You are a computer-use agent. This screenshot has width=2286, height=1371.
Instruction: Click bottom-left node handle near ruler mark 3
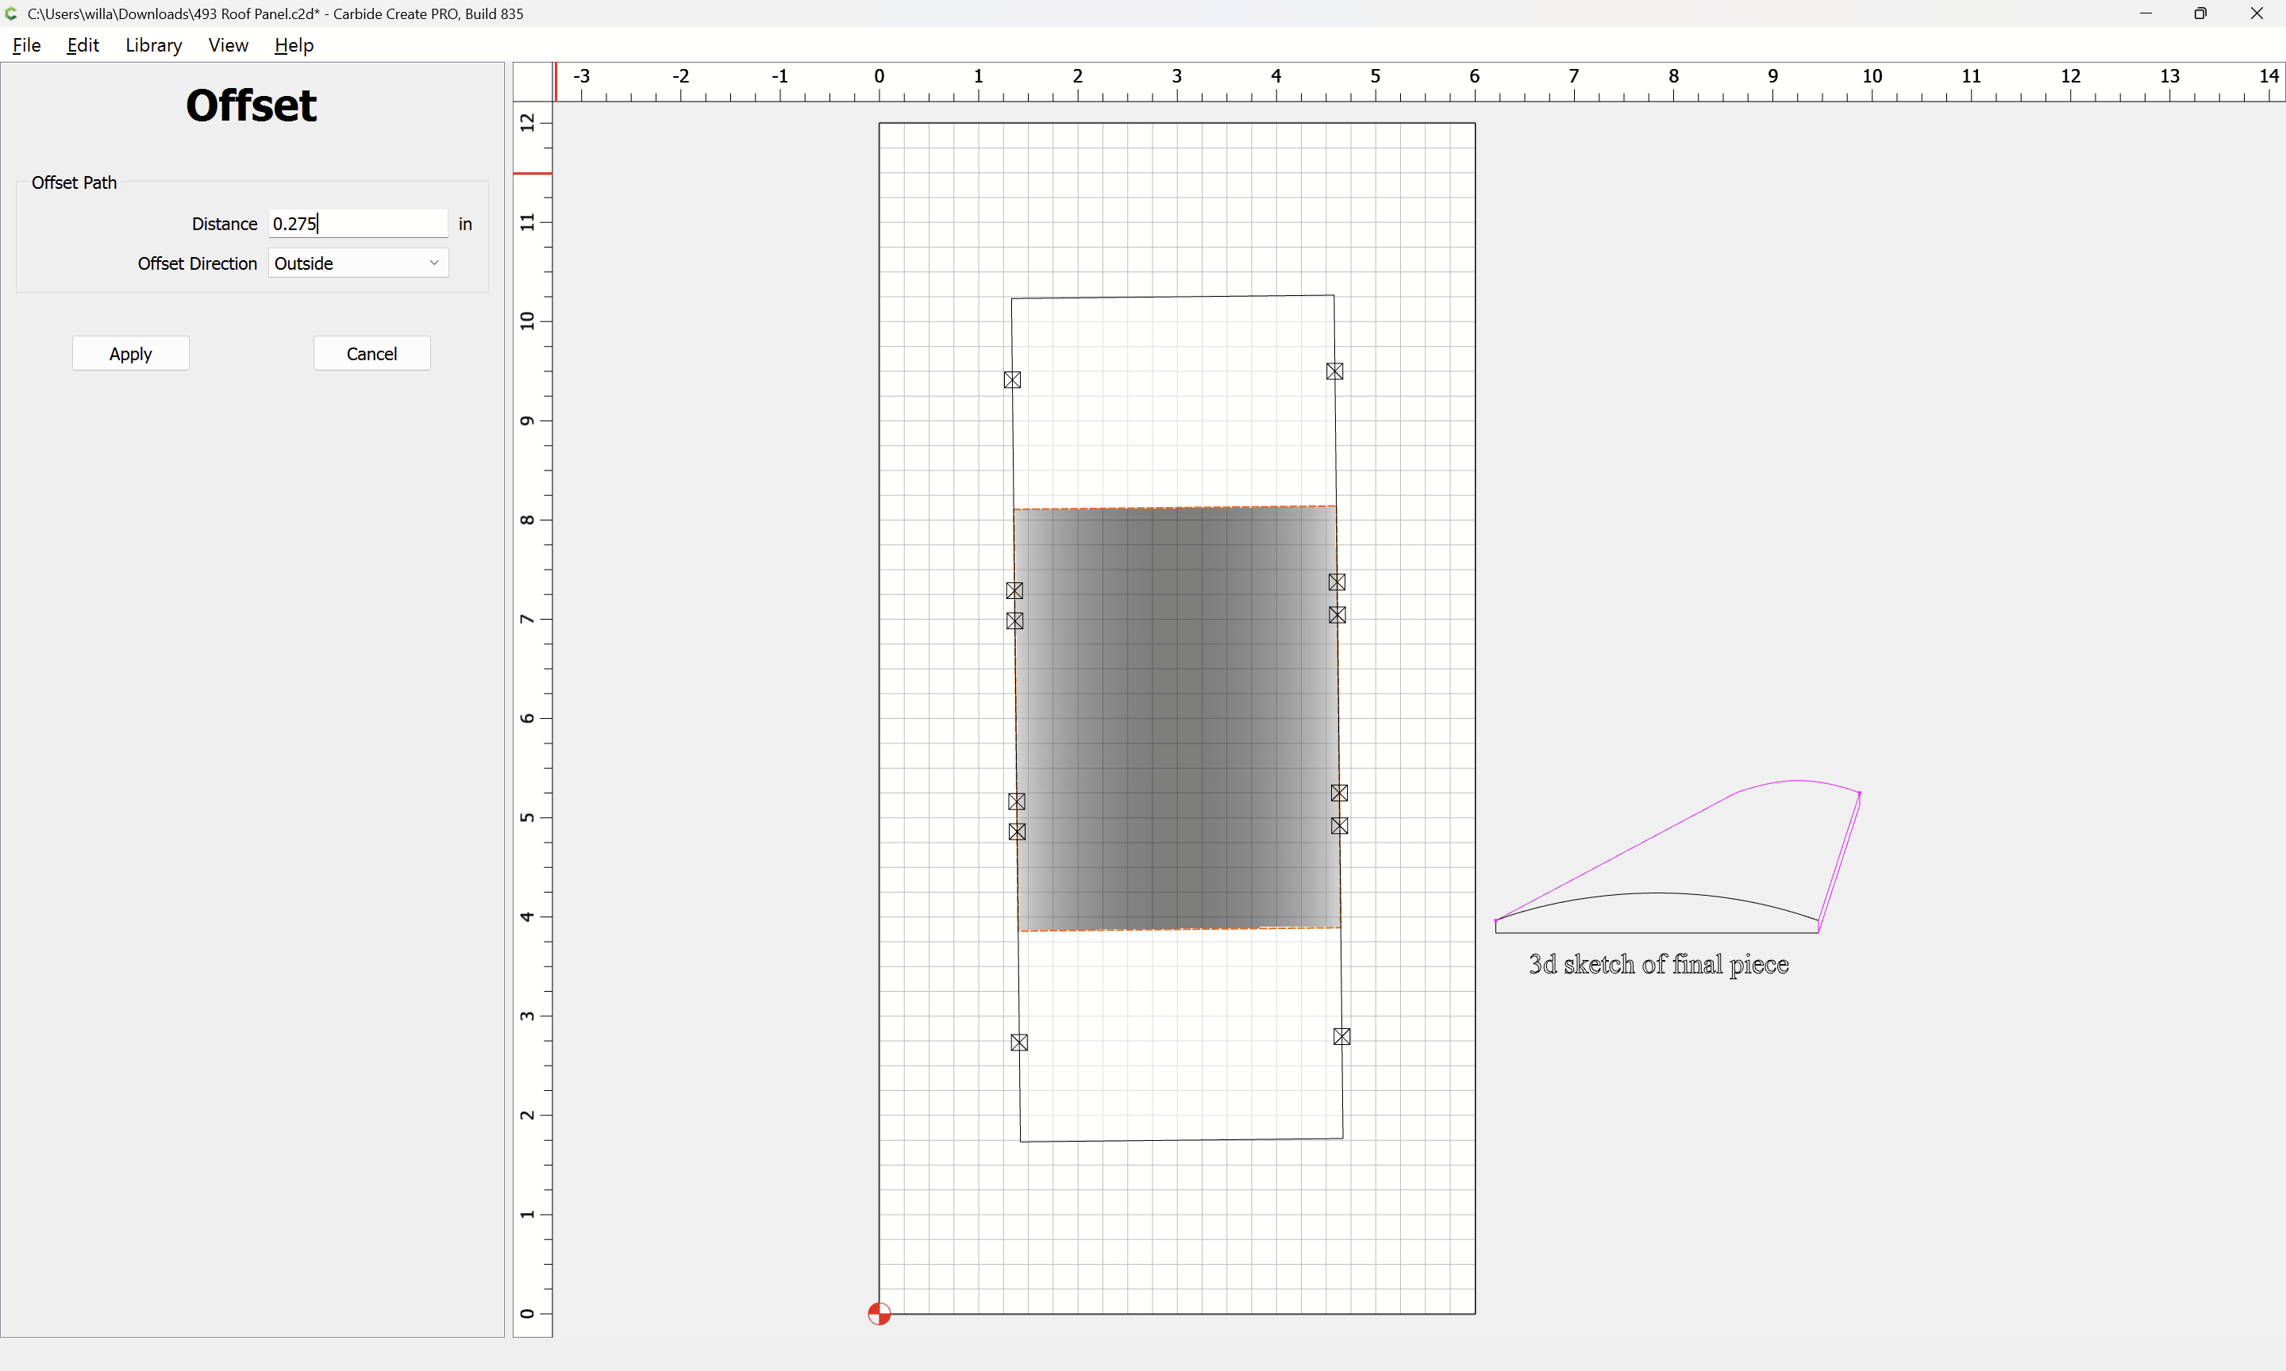coord(1019,1042)
